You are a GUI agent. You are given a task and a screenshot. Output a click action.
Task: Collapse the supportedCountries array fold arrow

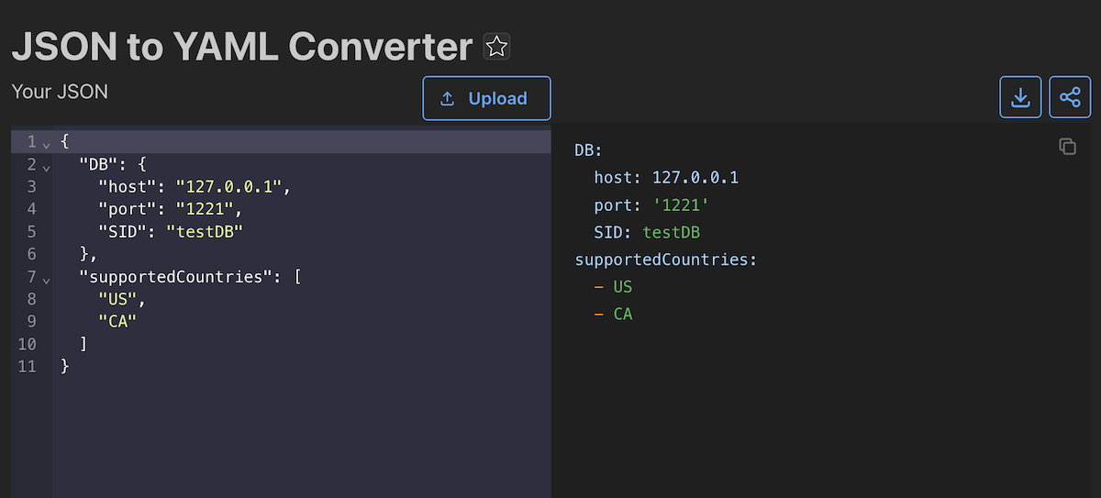tap(46, 278)
